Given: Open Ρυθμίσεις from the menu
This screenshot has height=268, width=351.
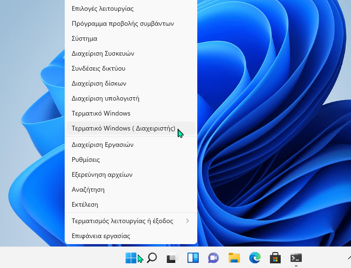Looking at the screenshot, I should 131,159.
